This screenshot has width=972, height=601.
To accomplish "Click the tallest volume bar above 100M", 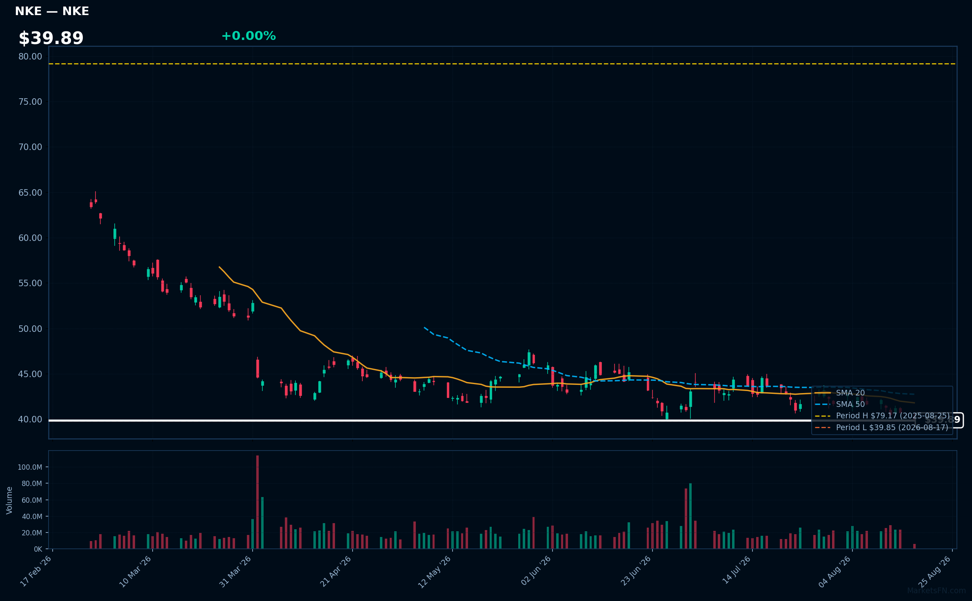I will [257, 502].
